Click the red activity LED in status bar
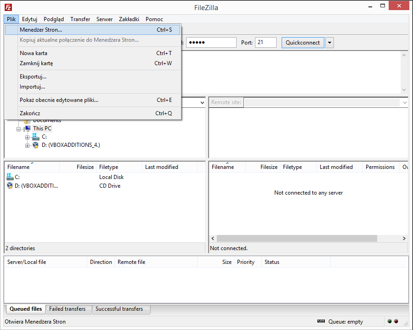The width and height of the screenshot is (413, 330). 396,321
